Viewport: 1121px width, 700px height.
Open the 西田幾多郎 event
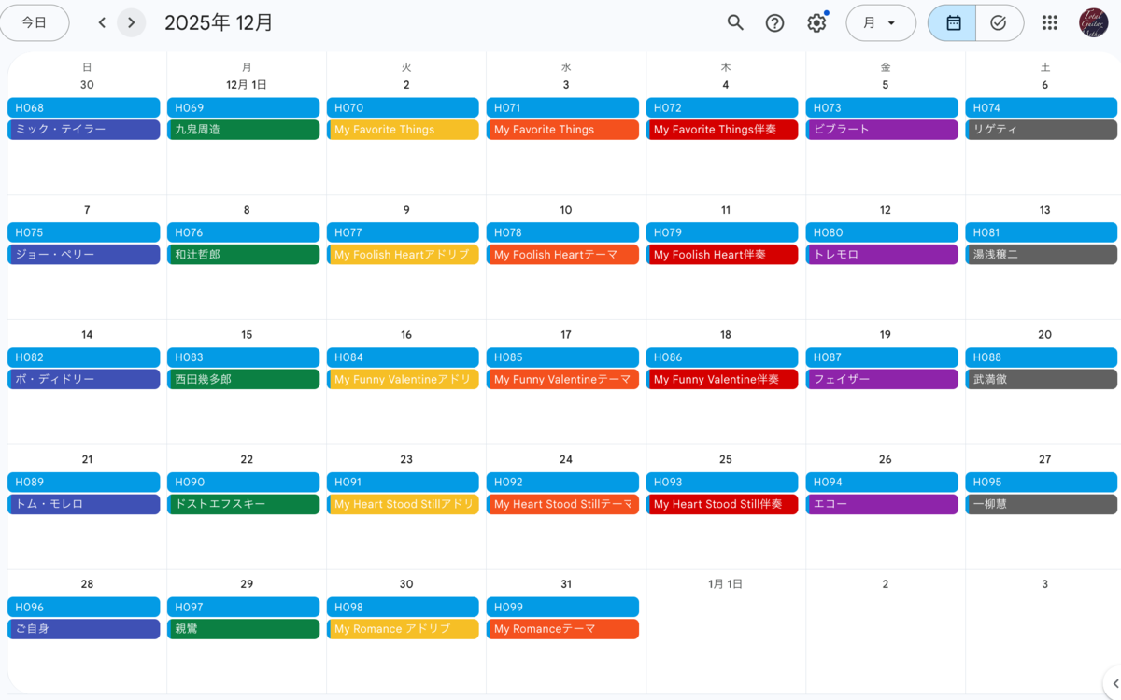(x=244, y=379)
